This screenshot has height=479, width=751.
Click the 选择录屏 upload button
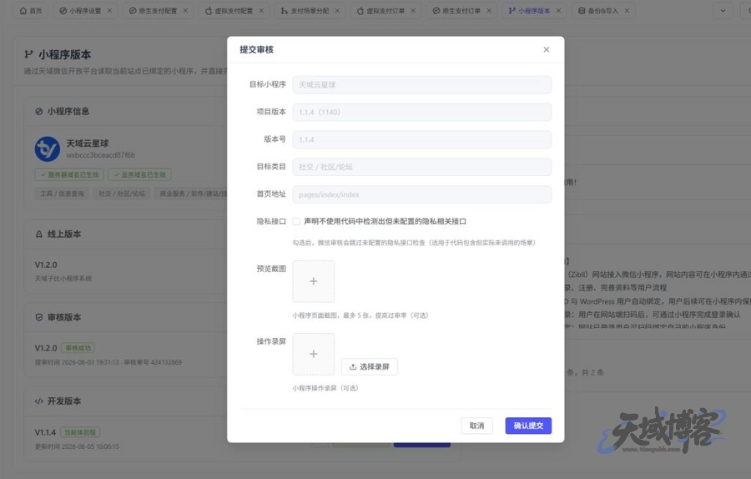[x=370, y=366]
